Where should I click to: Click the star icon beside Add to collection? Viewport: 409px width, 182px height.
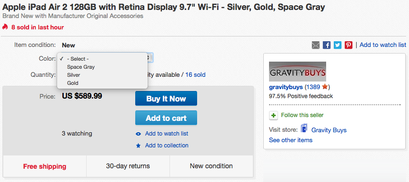pyautogui.click(x=138, y=146)
